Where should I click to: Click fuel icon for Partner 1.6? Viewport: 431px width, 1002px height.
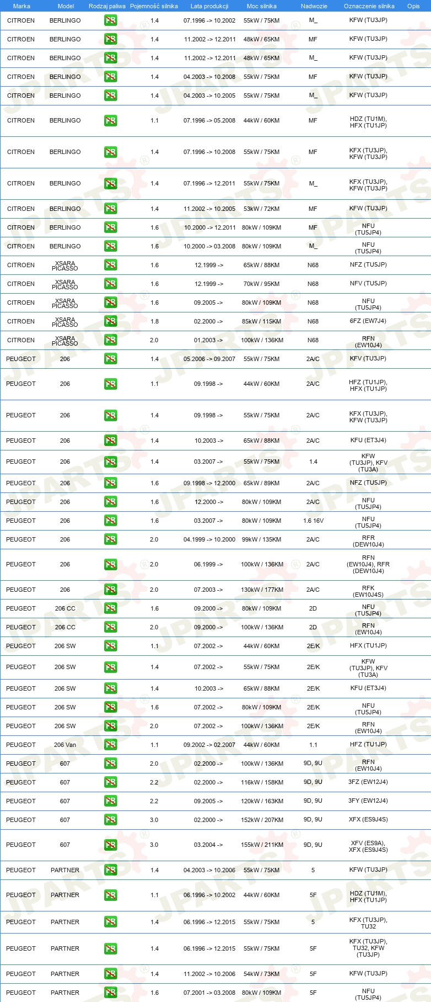click(110, 993)
